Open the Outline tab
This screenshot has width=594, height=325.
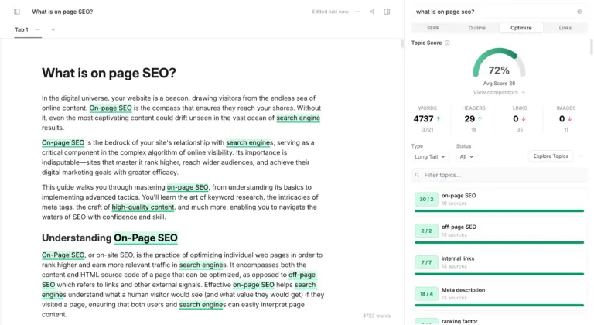coord(477,28)
